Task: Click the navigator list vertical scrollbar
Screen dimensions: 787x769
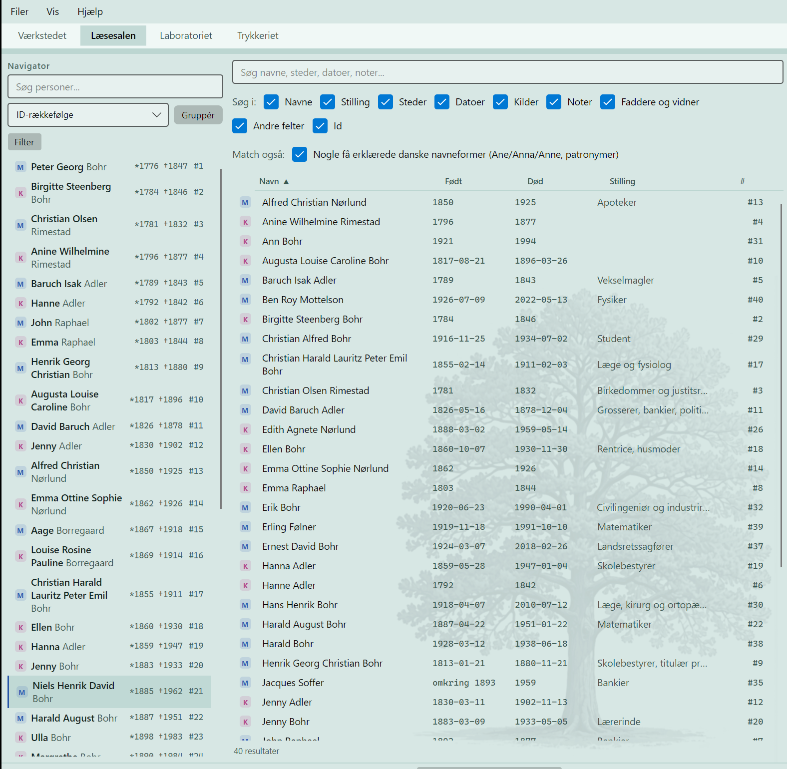Action: (221, 340)
